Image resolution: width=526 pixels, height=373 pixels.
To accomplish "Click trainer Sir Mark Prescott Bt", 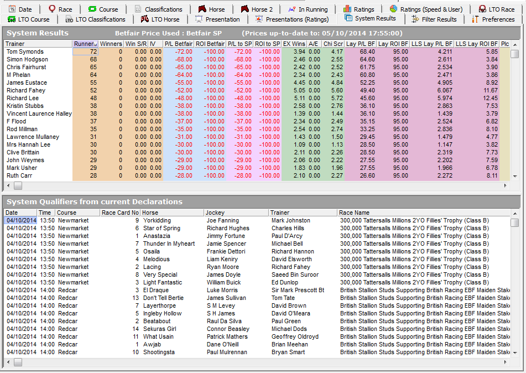I will 298,290.
